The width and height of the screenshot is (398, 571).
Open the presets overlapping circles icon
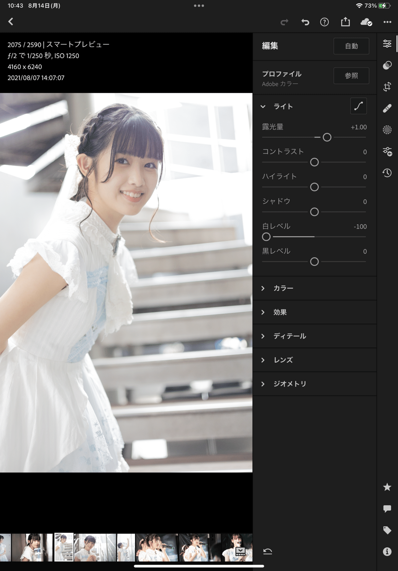[x=387, y=65]
